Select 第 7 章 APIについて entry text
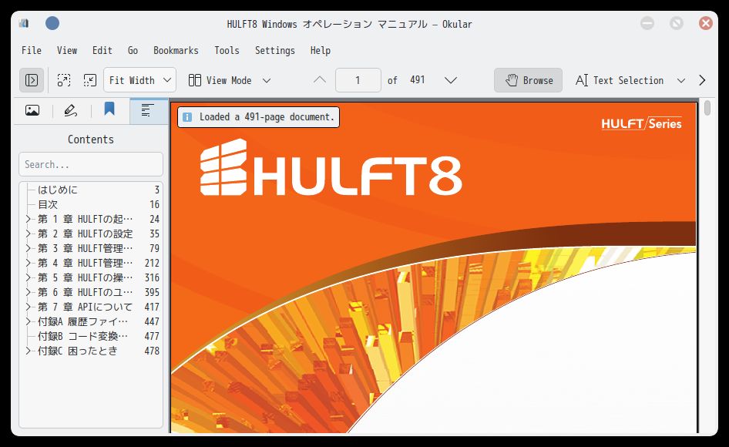Image resolution: width=729 pixels, height=447 pixels. click(x=85, y=307)
